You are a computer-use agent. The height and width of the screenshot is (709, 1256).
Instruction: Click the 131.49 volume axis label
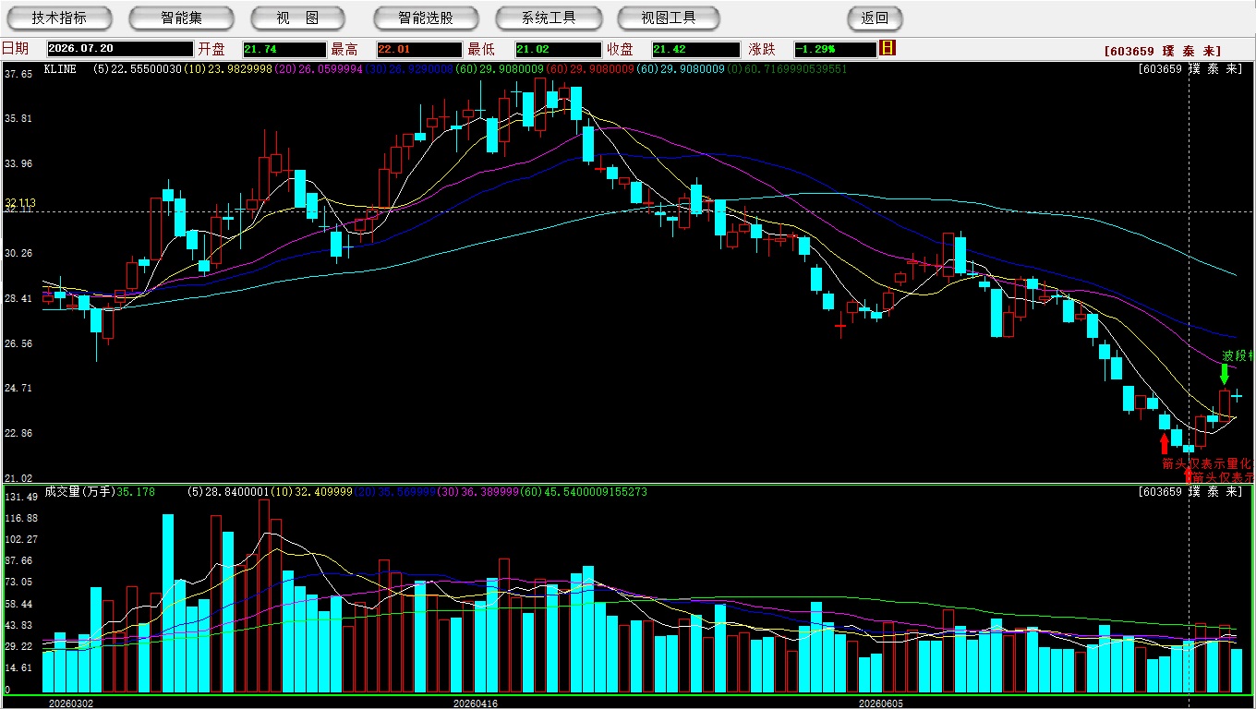point(20,497)
